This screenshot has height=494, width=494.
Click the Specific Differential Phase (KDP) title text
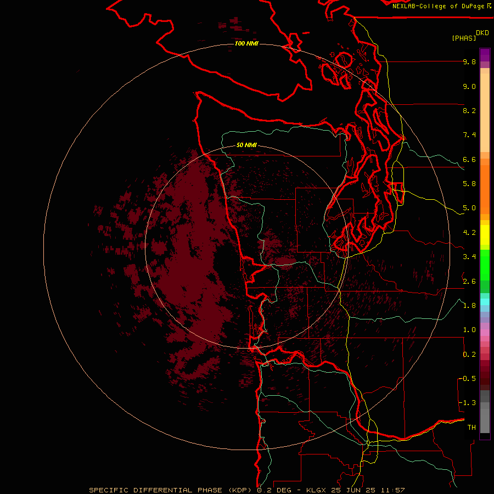pyautogui.click(x=172, y=490)
